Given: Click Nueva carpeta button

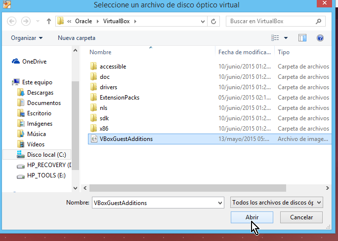Looking at the screenshot, I should tap(77, 38).
